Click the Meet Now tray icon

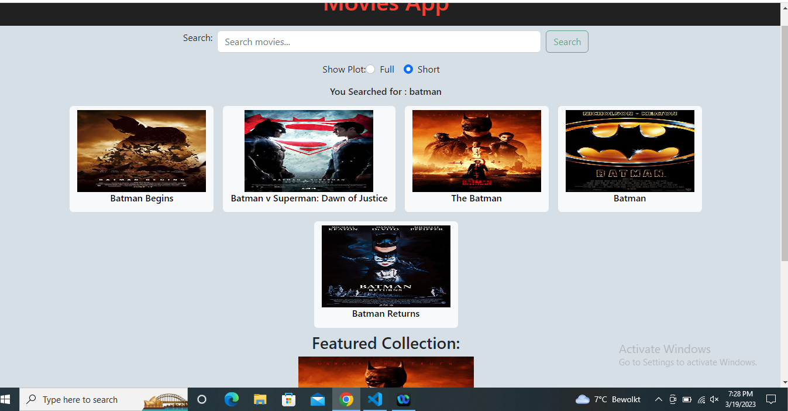[x=673, y=399]
